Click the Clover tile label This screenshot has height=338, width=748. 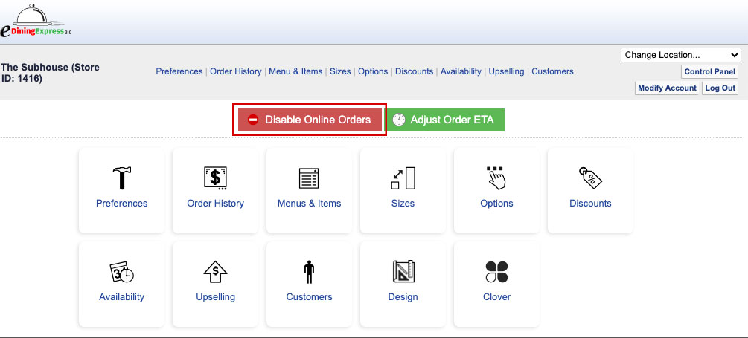coord(496,297)
